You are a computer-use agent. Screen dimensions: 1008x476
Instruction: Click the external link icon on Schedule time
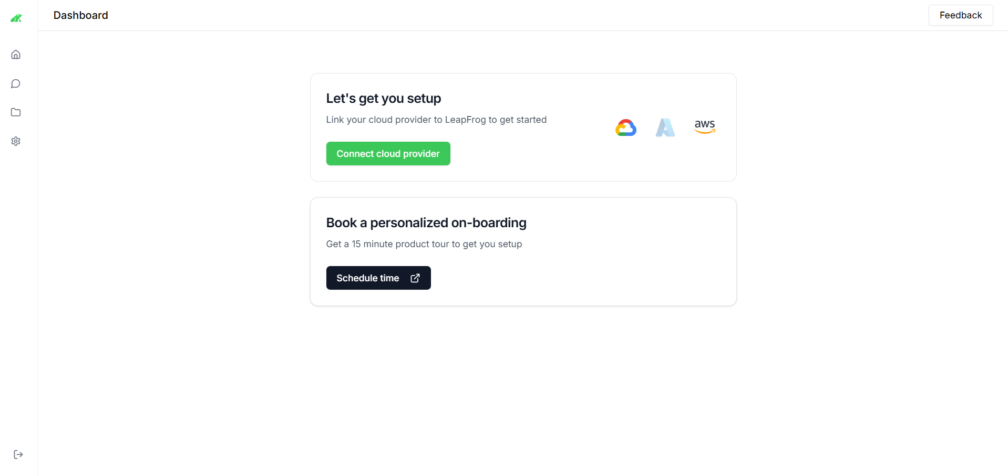click(x=415, y=278)
